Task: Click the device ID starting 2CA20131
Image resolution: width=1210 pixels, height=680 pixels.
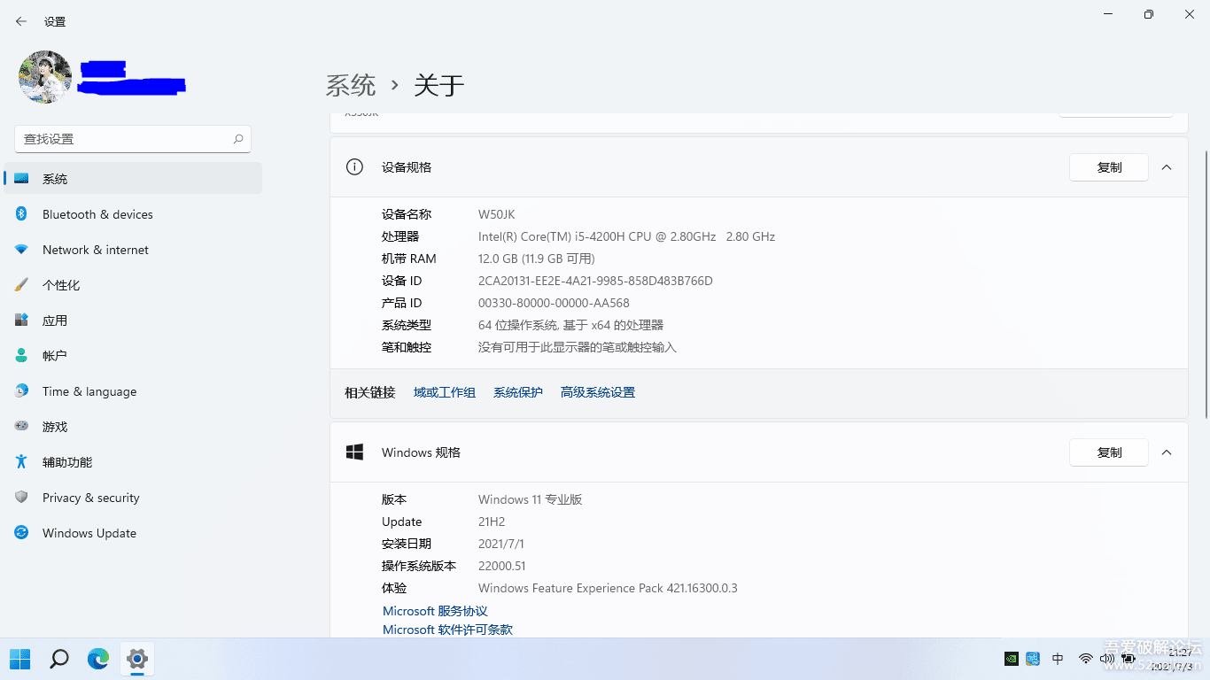Action: point(595,281)
